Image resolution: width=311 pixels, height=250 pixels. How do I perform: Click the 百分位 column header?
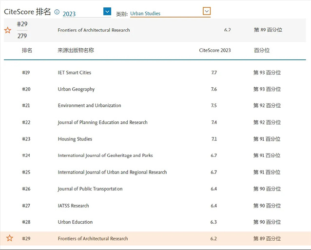(x=261, y=50)
